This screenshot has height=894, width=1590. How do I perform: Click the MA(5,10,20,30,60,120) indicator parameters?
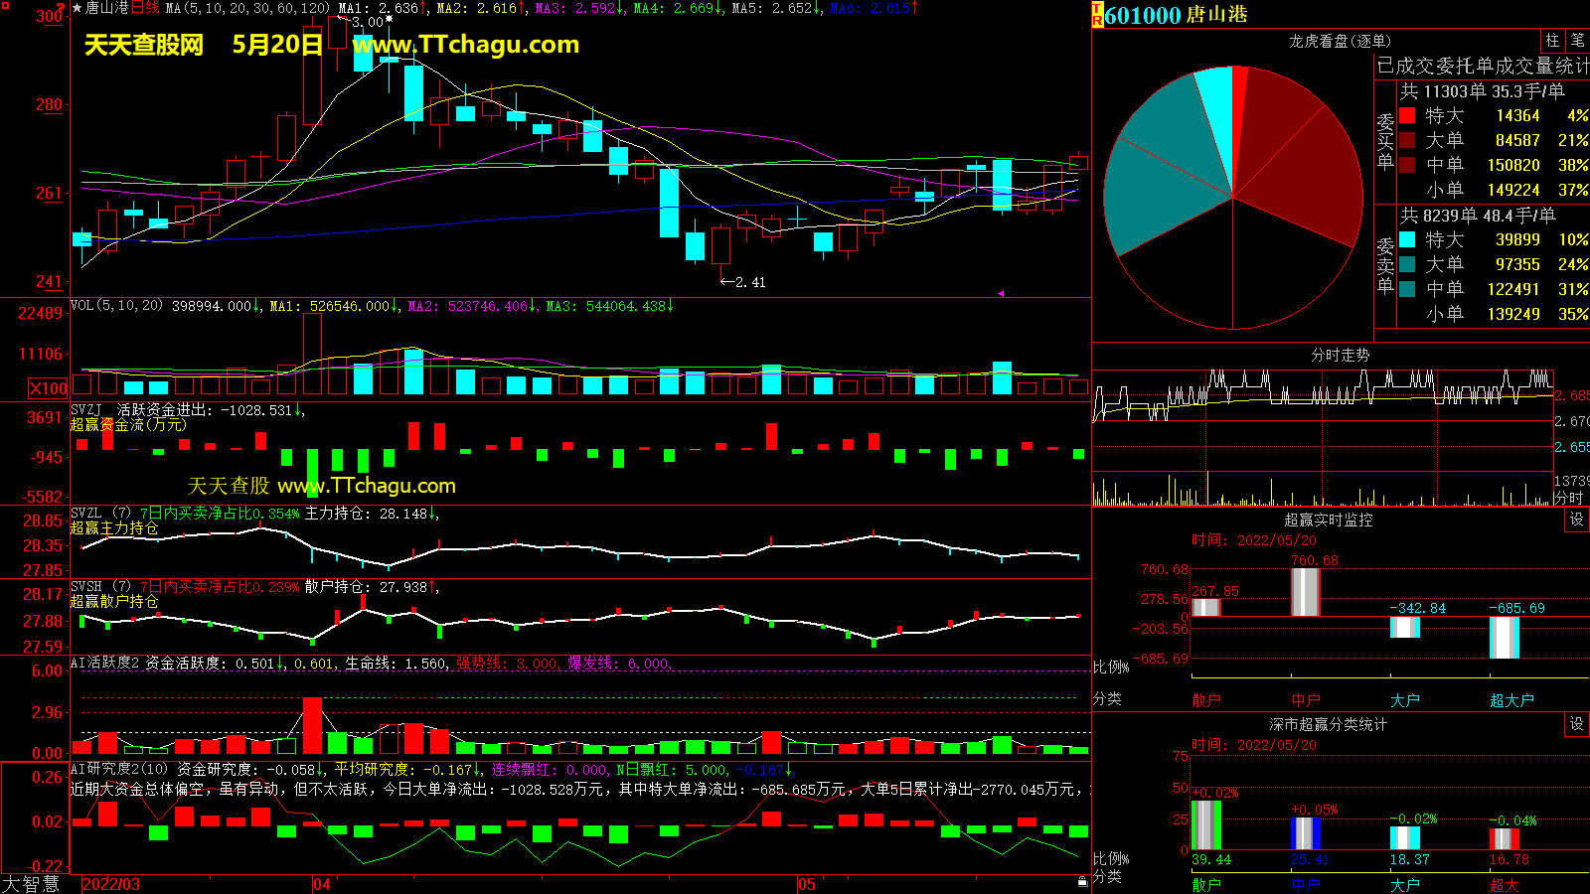click(x=247, y=8)
